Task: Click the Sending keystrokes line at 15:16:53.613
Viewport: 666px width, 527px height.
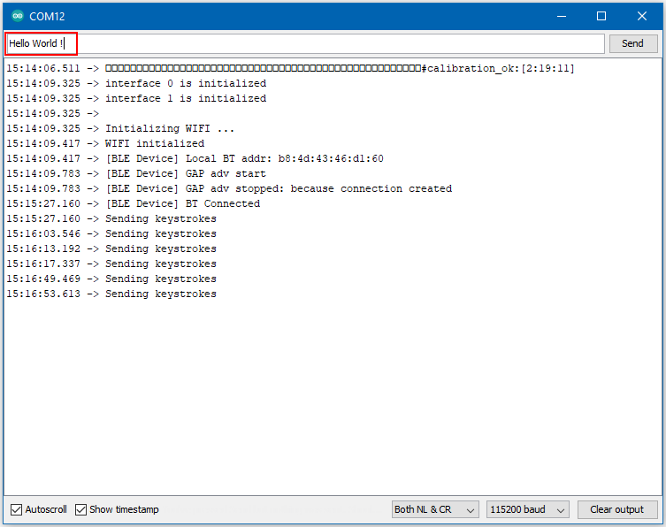Action: coord(160,294)
